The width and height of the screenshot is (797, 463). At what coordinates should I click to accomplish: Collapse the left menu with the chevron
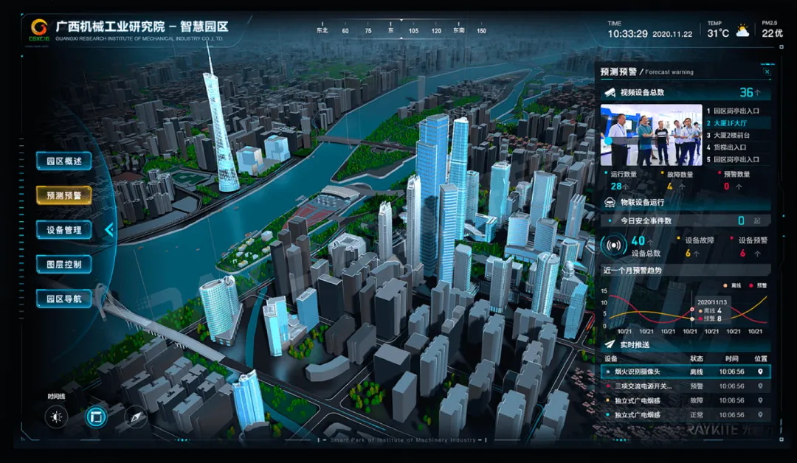click(108, 230)
